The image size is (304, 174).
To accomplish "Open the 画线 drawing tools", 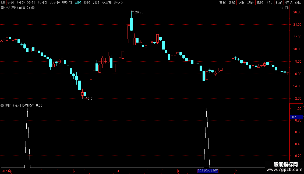I will coord(260,2).
